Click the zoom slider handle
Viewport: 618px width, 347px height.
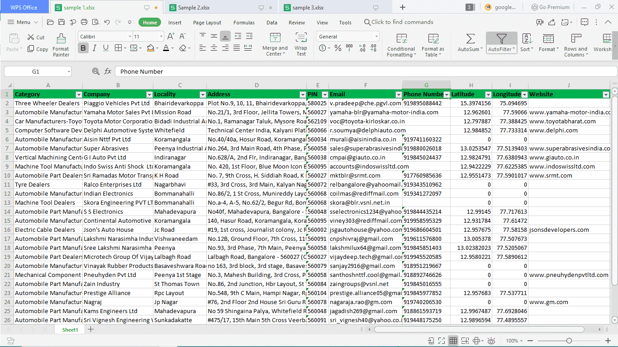coord(569,341)
